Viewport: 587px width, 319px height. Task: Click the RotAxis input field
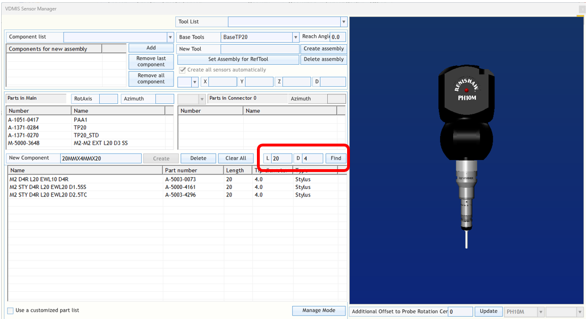click(108, 99)
